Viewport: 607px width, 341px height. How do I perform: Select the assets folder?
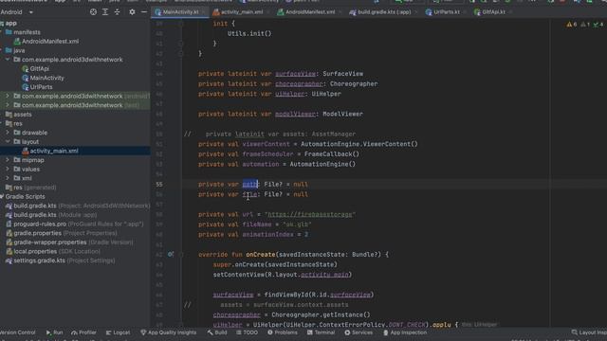[22, 115]
